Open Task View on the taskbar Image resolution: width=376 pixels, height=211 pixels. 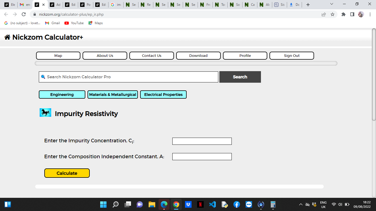[128, 204]
